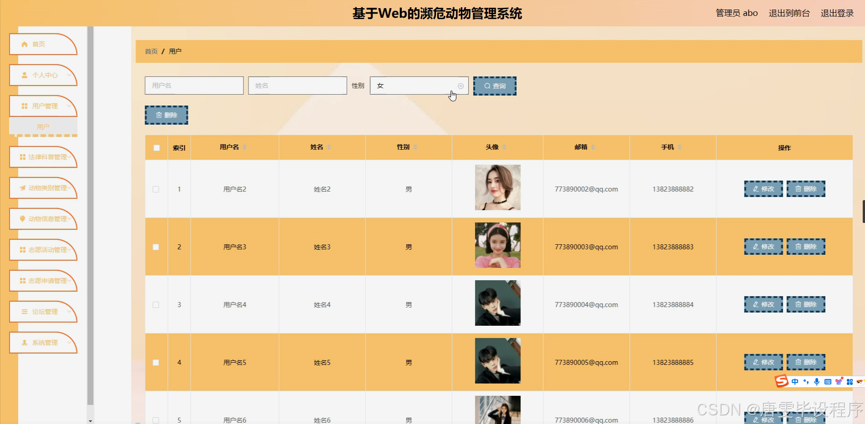
Task: Click 首页 in the breadcrumb
Action: click(151, 51)
